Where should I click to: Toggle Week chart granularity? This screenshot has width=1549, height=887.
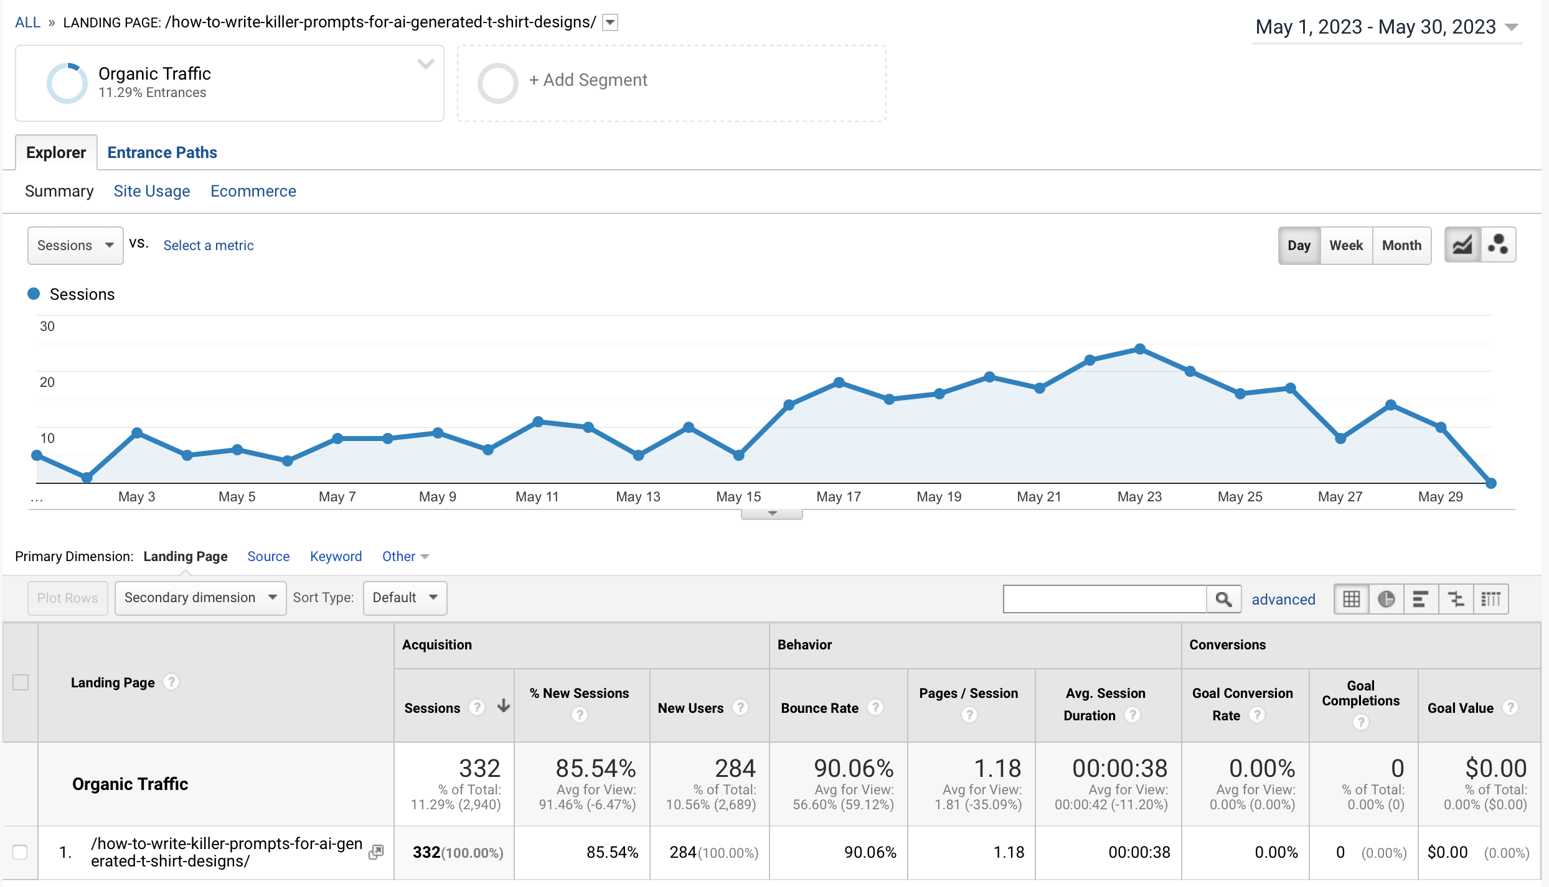1345,245
